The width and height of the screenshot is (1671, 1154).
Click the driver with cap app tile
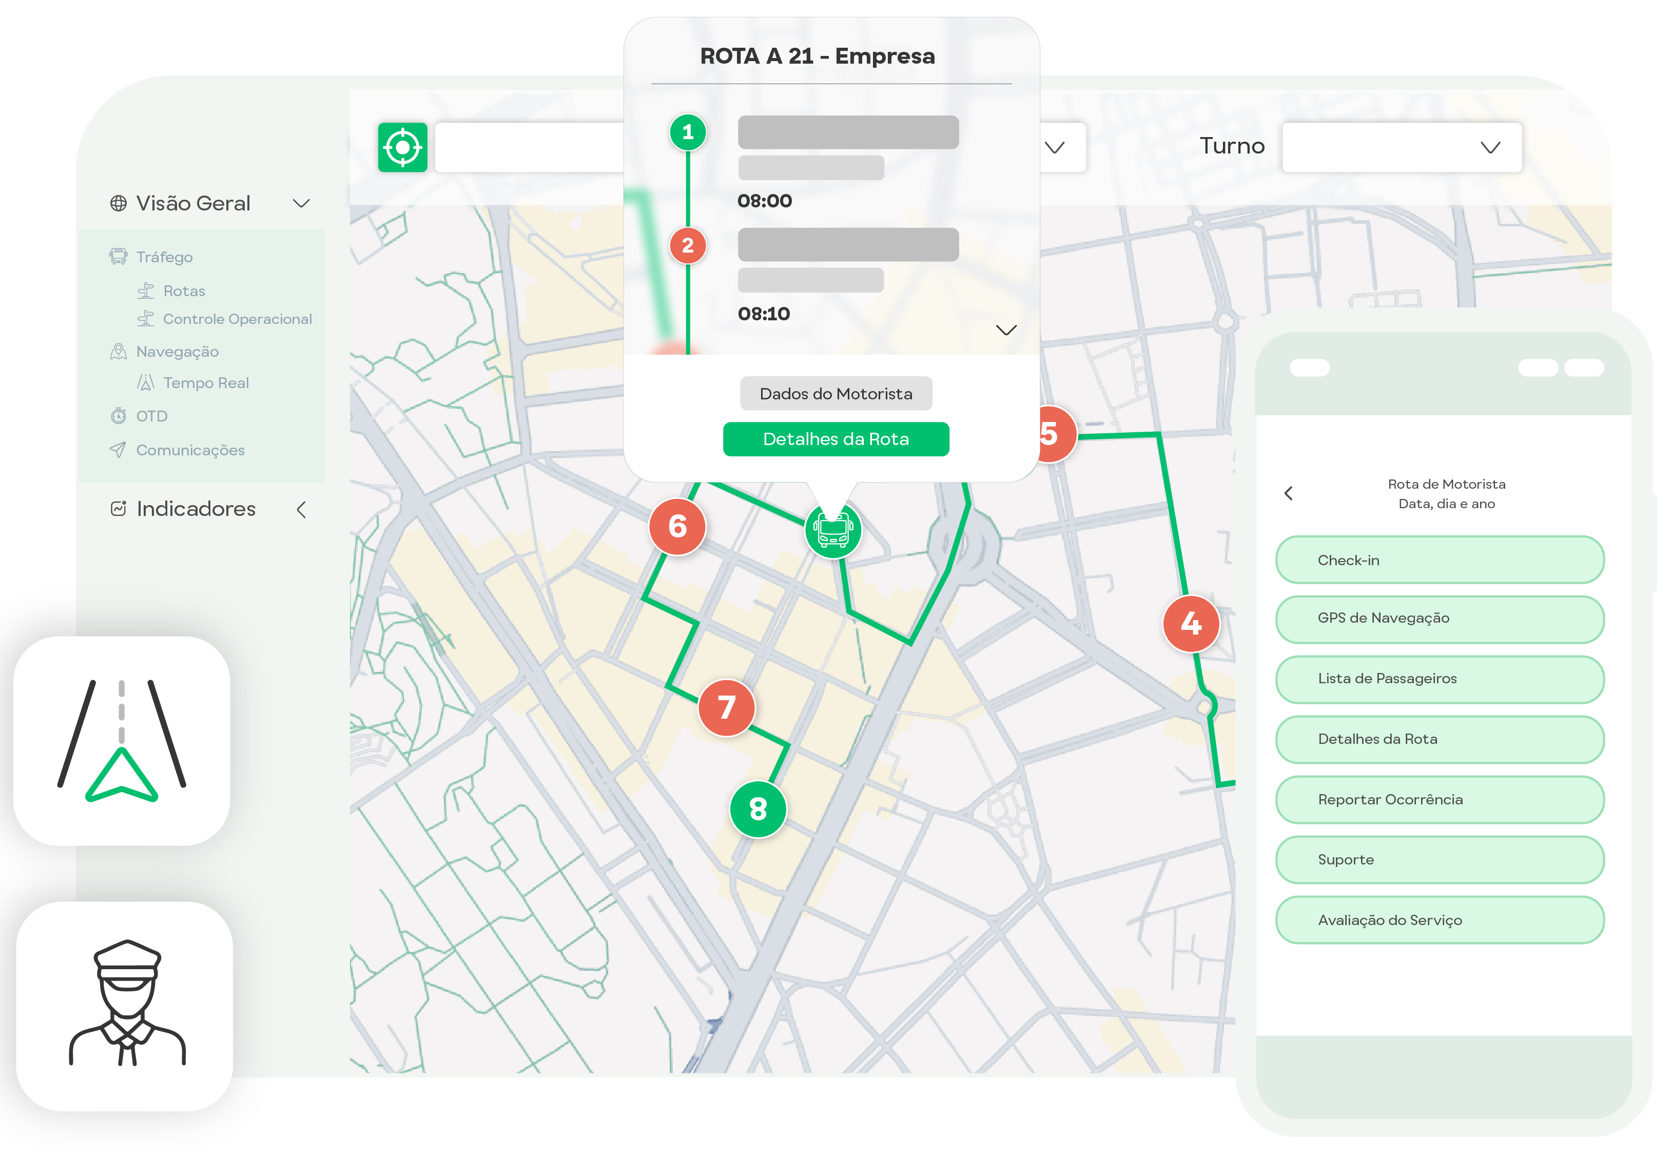(125, 1006)
